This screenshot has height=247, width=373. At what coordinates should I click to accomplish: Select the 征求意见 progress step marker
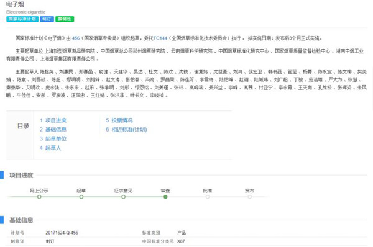click(x=123, y=197)
